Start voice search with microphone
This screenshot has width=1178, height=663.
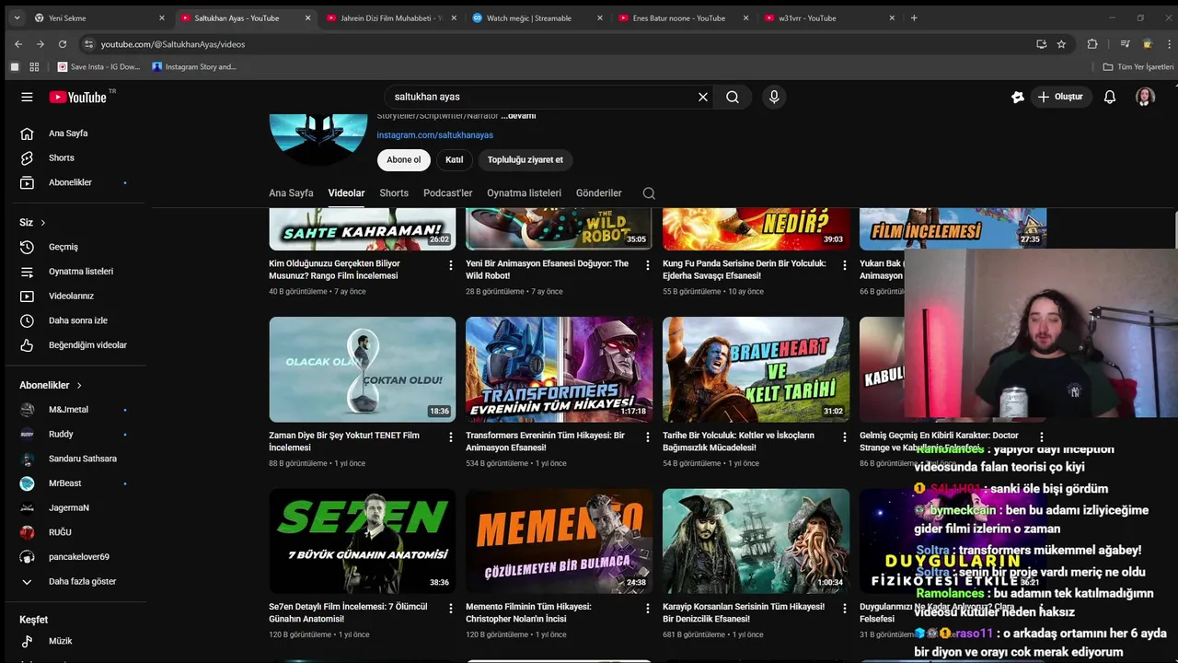774,97
